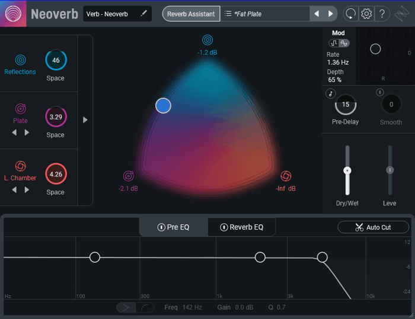Viewport: 415px width, 319px height.
Task: Edit the Verb - Neoverb instance name pencil
Action: 143,13
